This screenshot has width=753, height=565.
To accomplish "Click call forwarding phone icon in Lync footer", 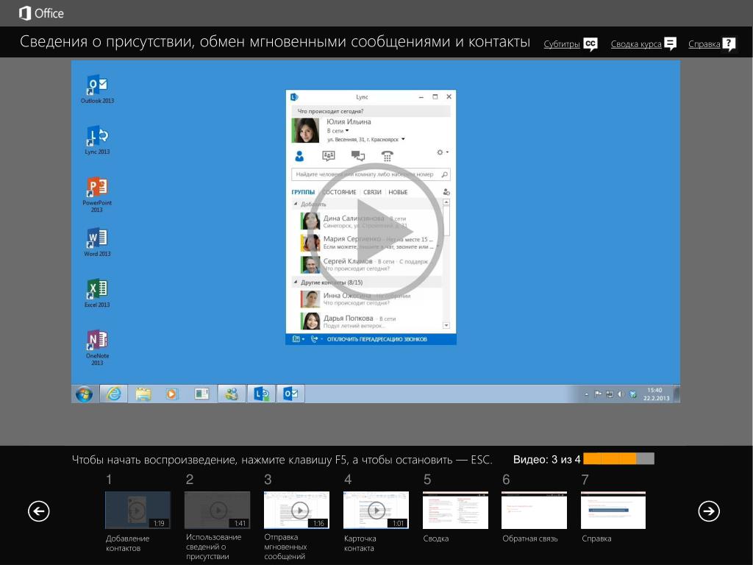I will tap(314, 339).
